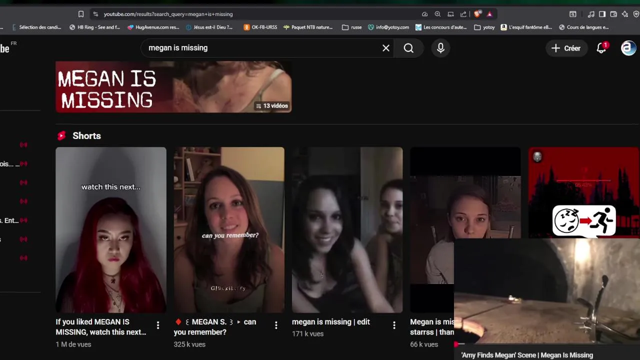The width and height of the screenshot is (640, 360).
Task: Expand the 'yotoy' bookmark folder
Action: click(484, 27)
